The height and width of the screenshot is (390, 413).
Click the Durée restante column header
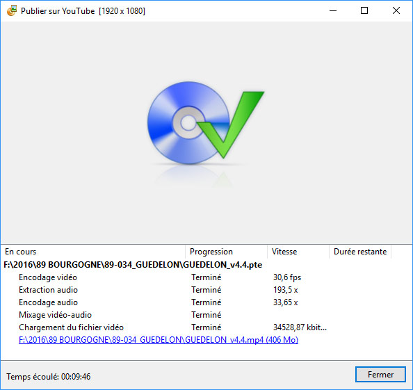(x=360, y=252)
